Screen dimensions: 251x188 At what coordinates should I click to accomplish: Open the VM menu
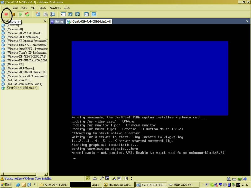(x=33, y=8)
